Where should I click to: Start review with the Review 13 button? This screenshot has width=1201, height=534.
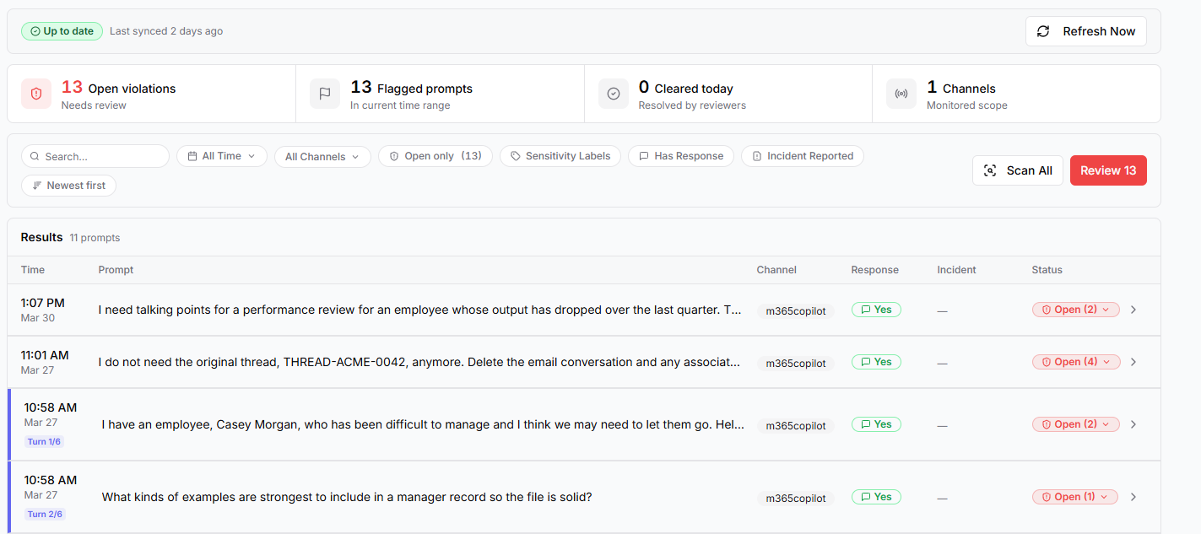(x=1107, y=170)
